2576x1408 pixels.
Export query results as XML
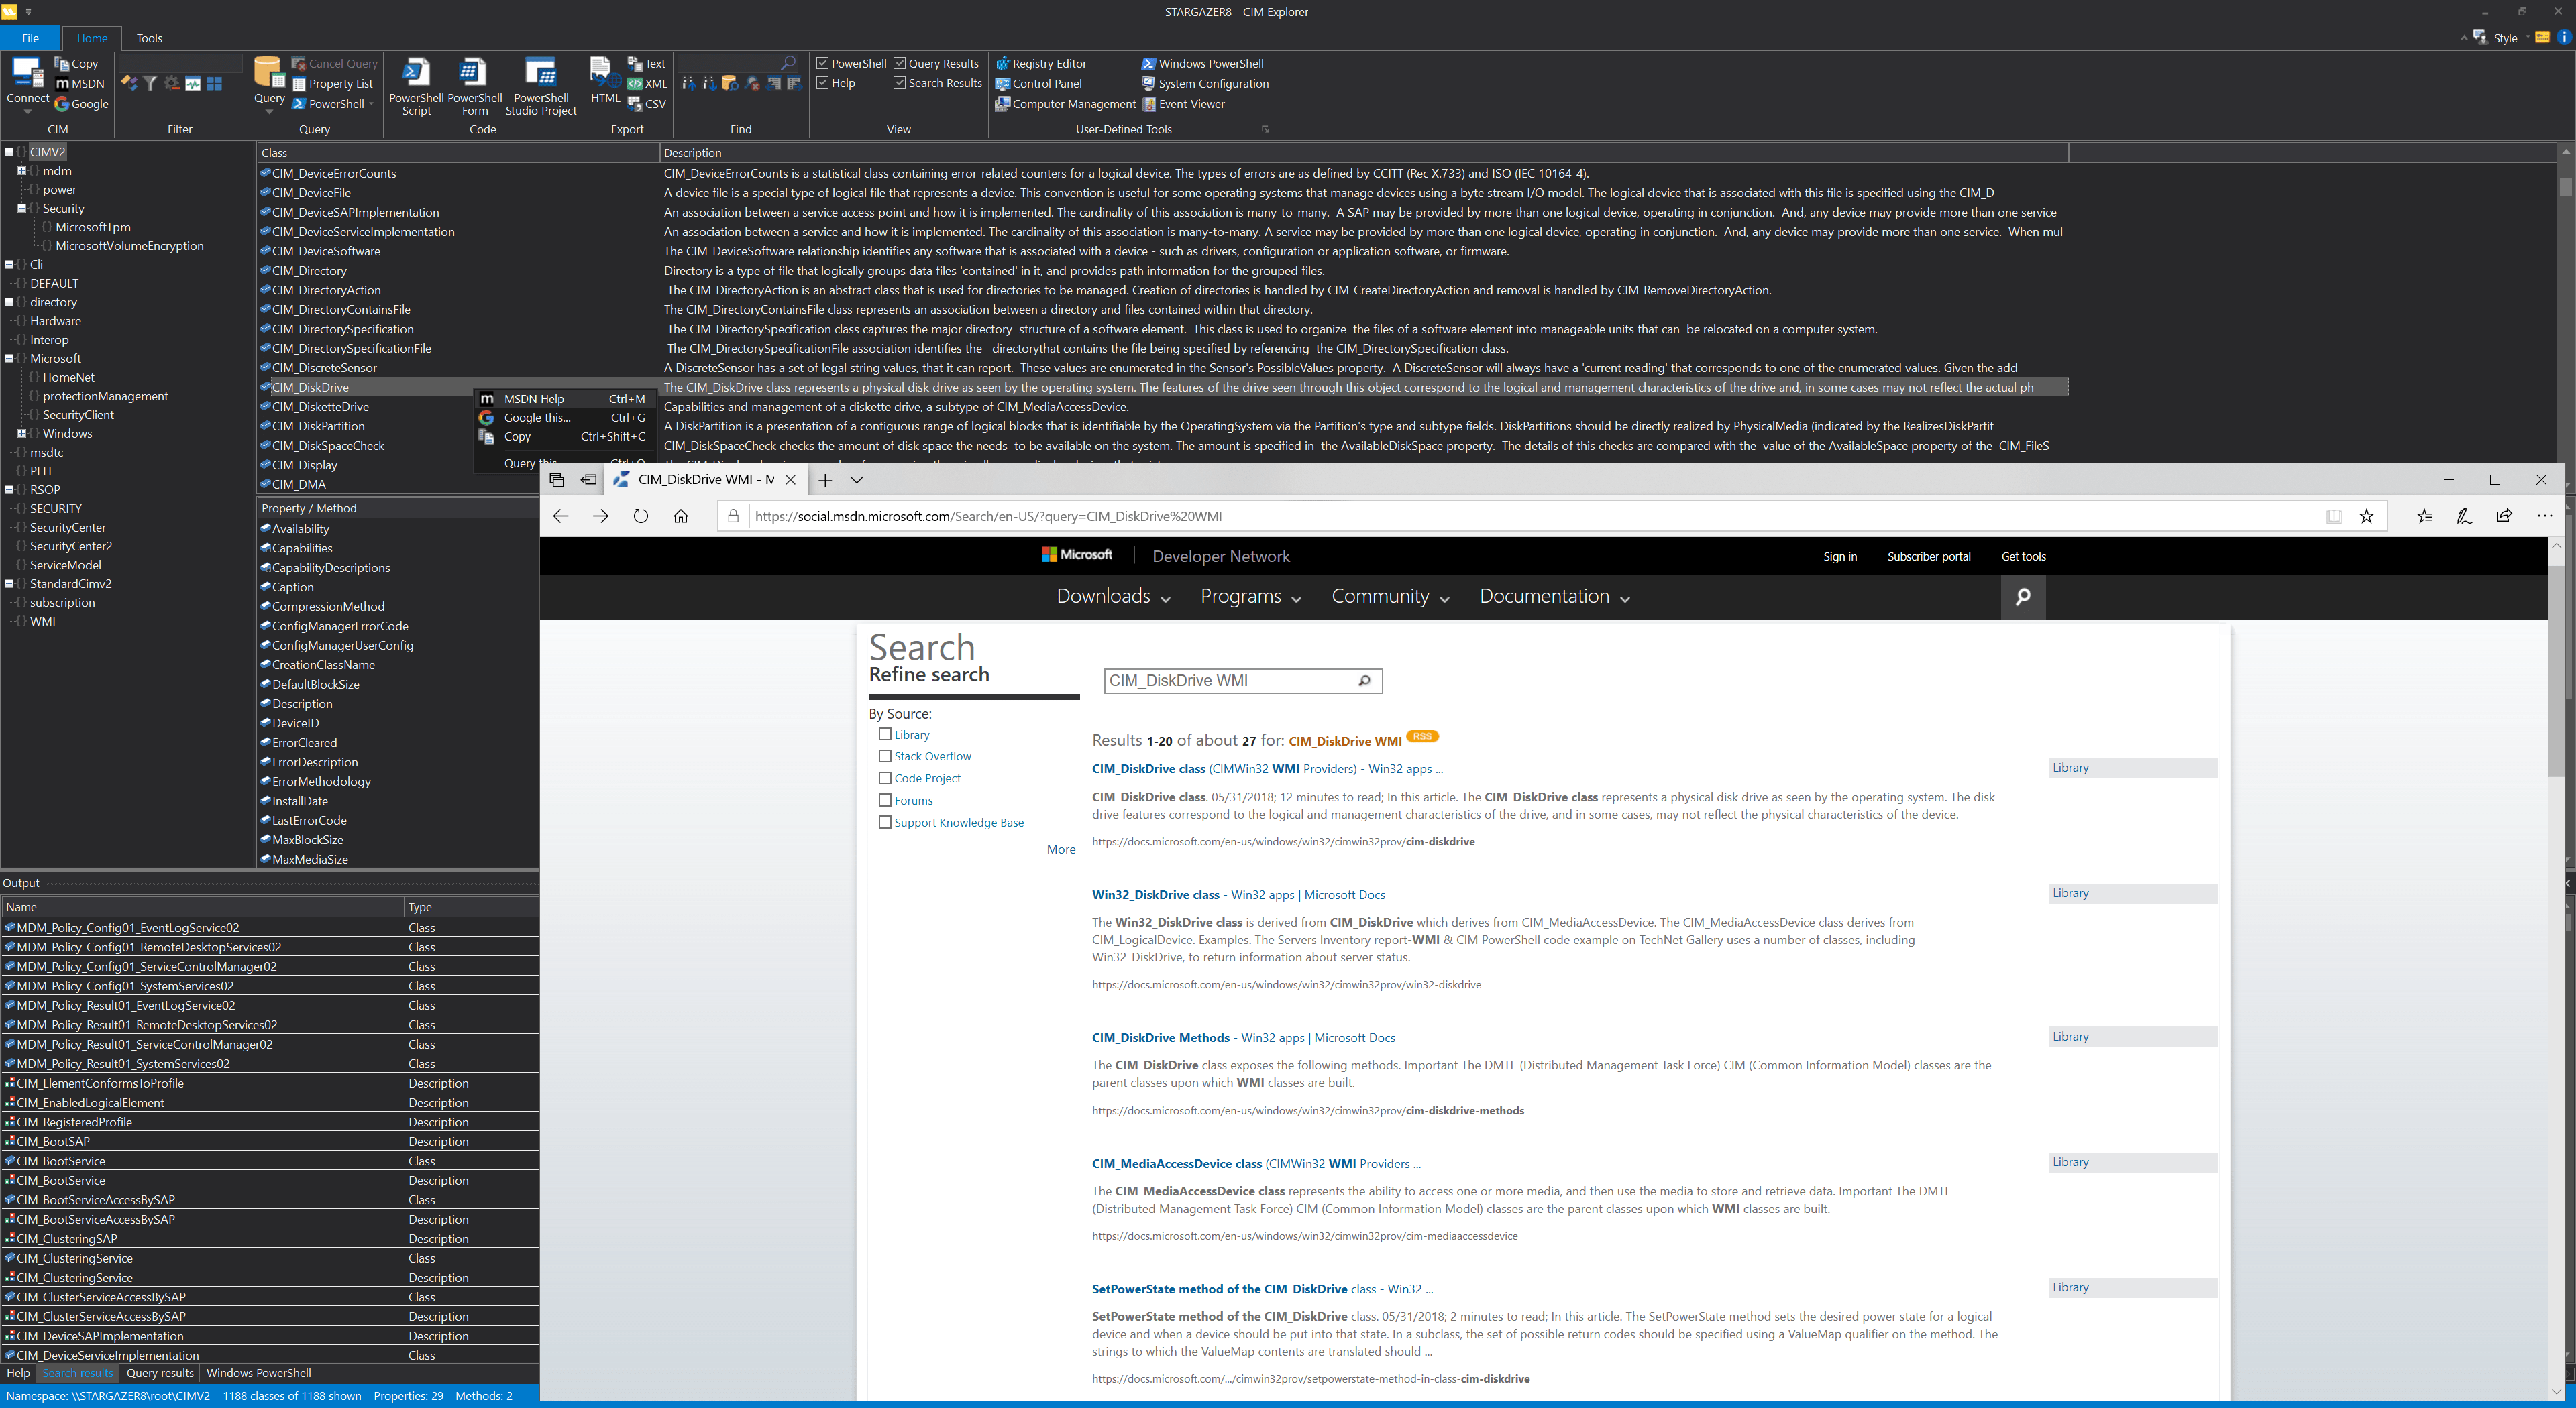click(648, 83)
